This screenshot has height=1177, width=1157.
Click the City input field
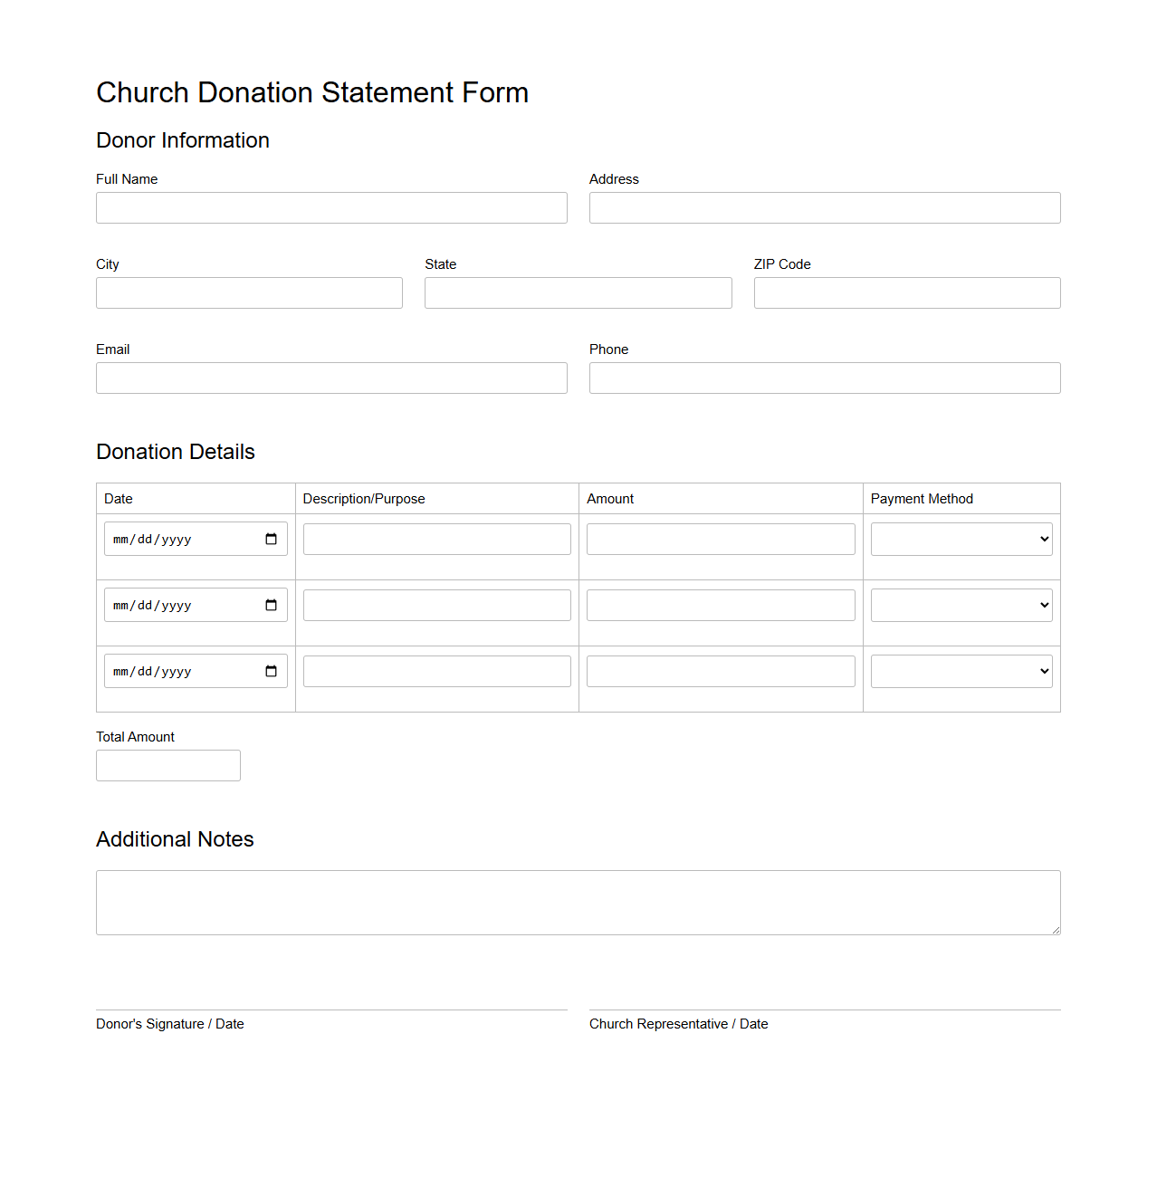[249, 292]
